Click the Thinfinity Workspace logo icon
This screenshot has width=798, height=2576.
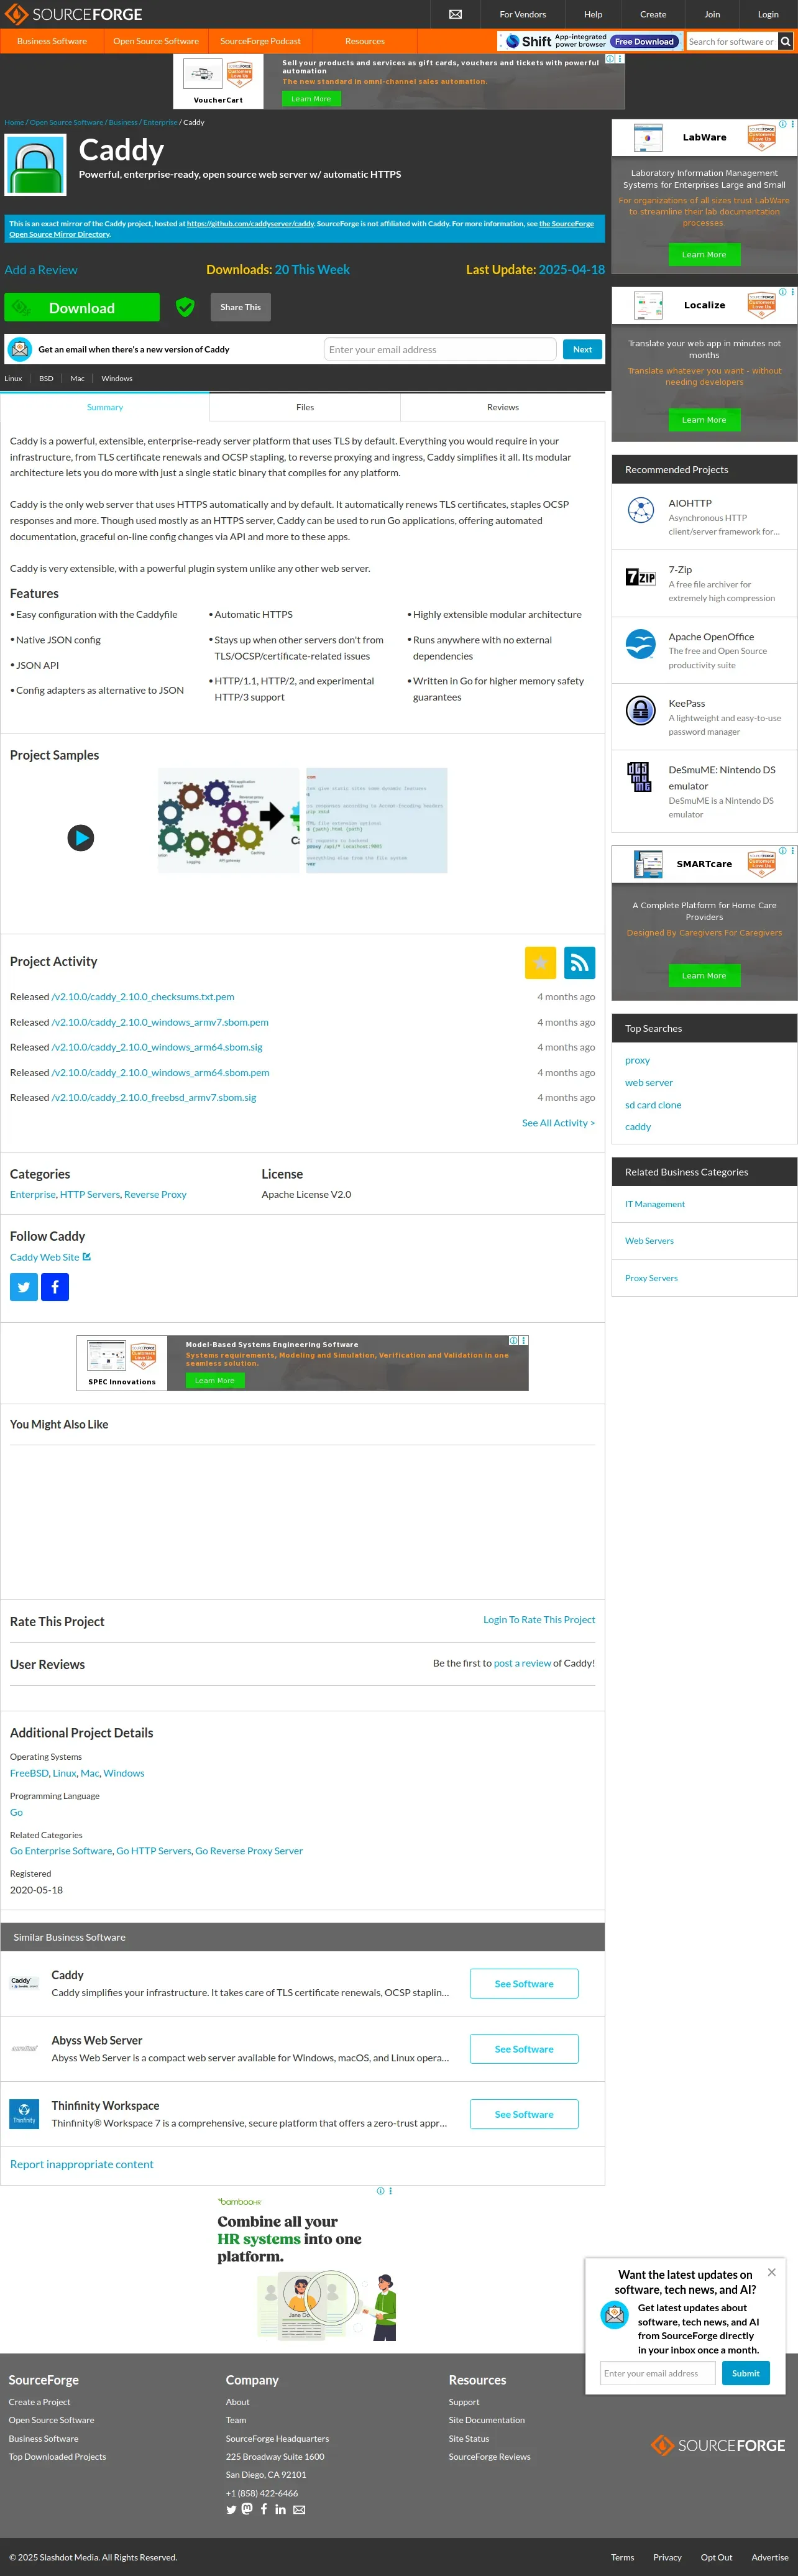[x=24, y=2113]
